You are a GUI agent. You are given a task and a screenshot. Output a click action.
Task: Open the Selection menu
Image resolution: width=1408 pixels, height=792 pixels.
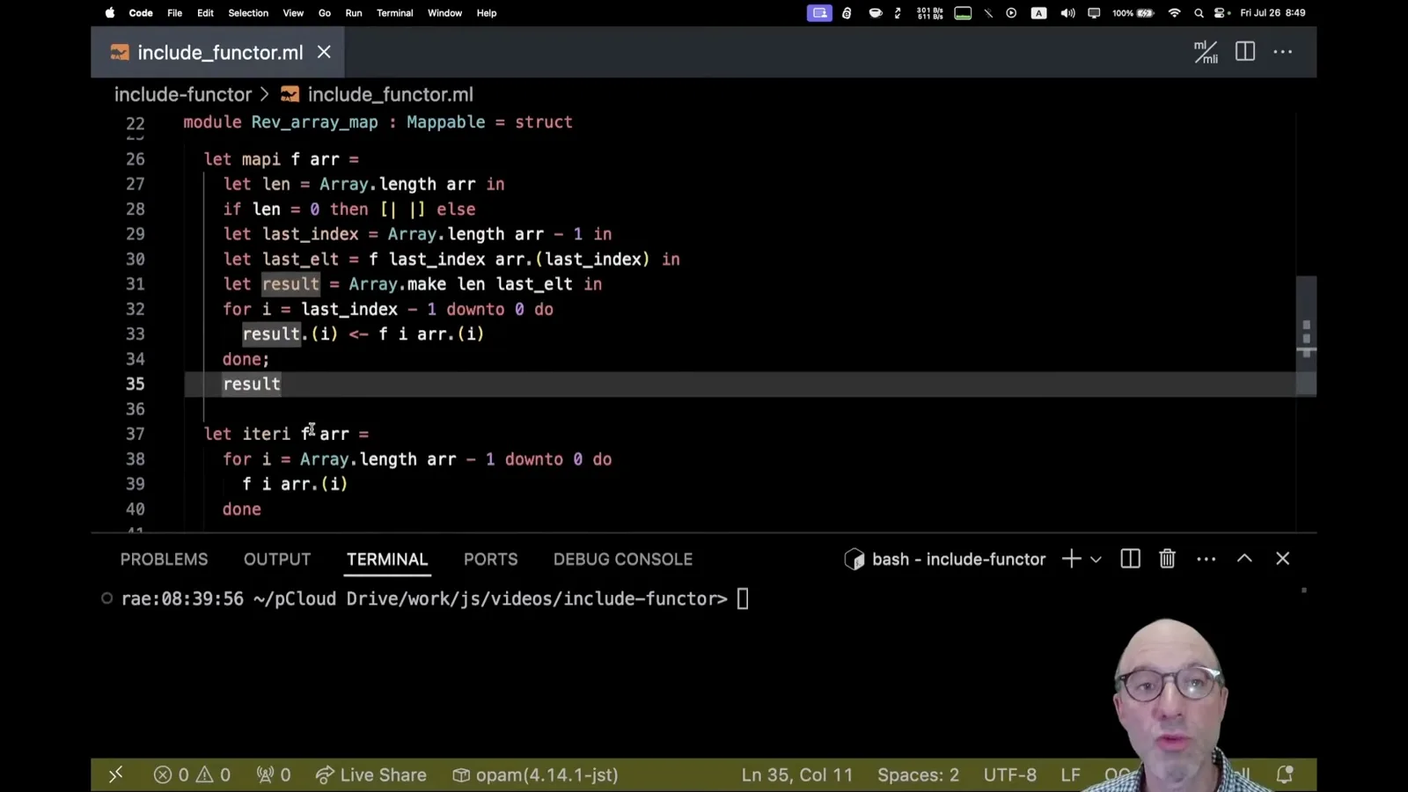coord(248,13)
